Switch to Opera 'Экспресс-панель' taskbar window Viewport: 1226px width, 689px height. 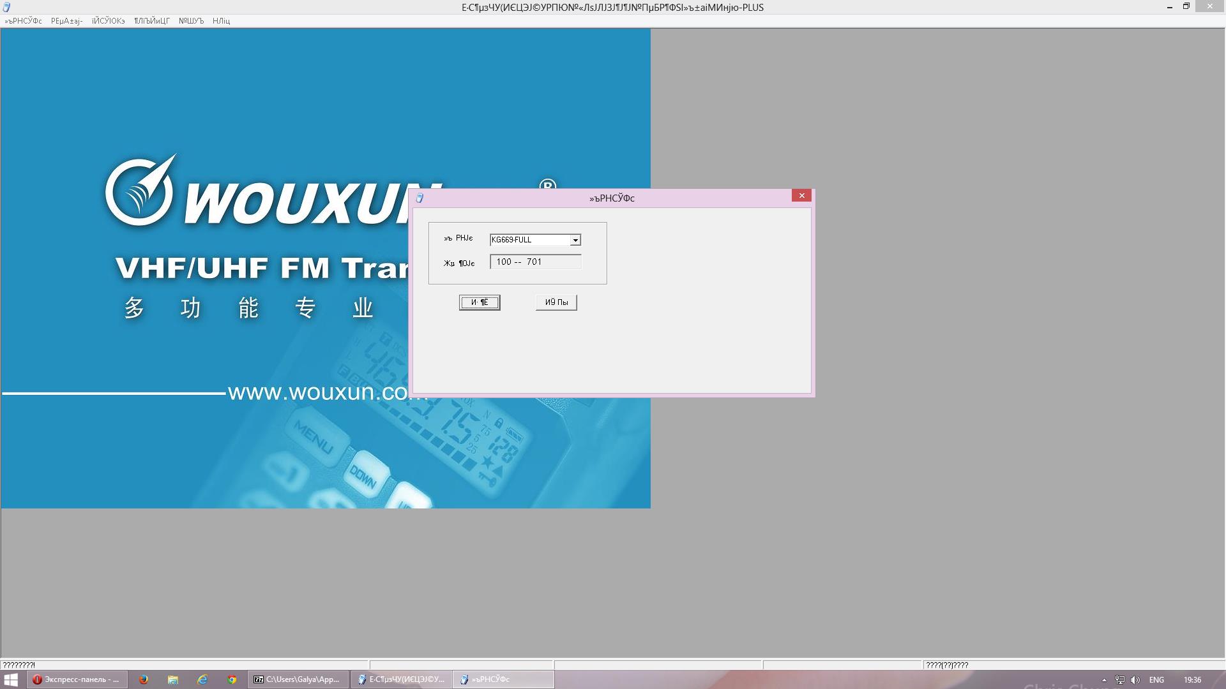pyautogui.click(x=77, y=679)
